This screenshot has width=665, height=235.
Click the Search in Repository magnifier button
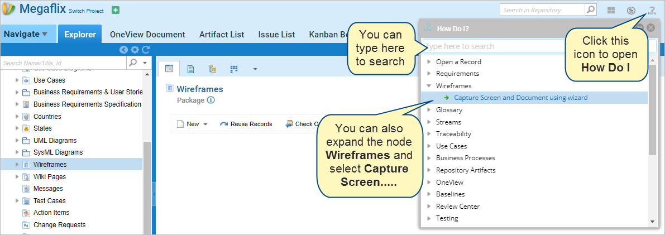[x=590, y=9]
